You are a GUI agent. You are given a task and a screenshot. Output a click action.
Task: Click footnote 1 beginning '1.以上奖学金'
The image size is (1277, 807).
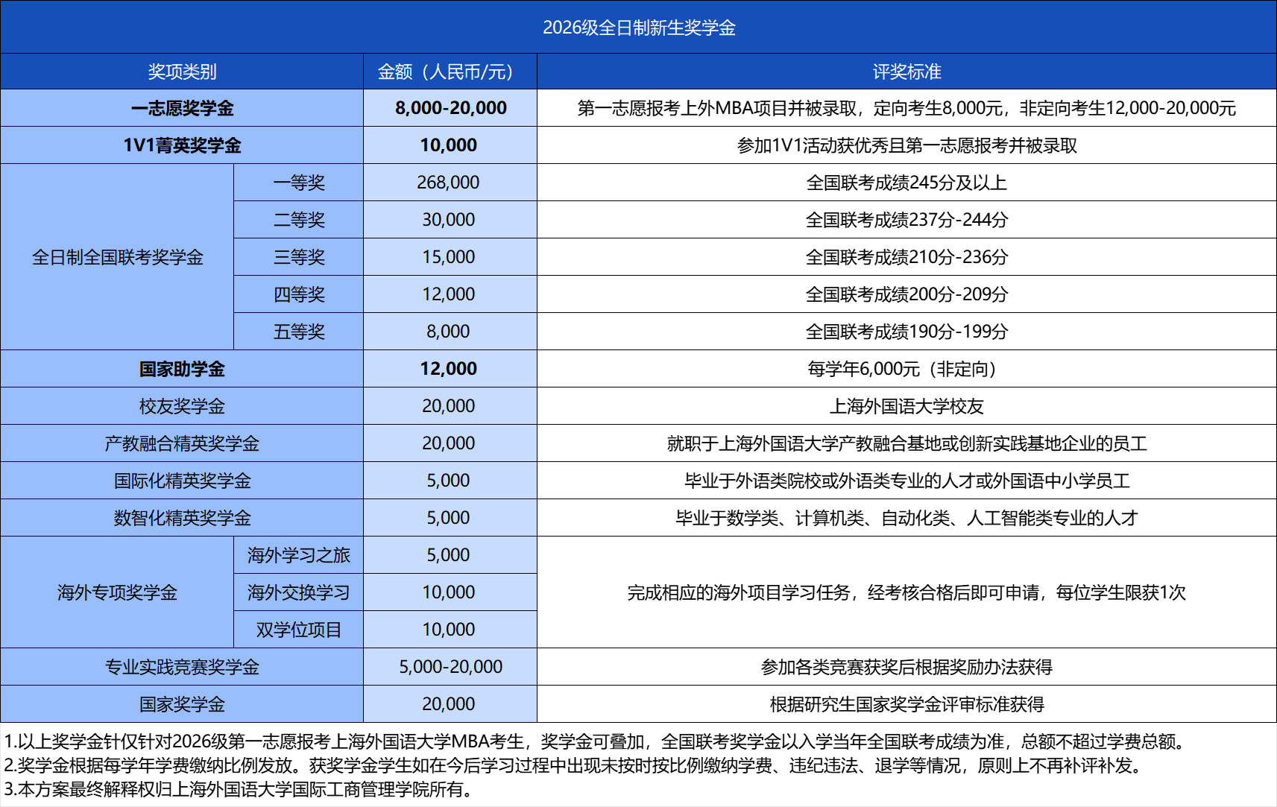point(595,741)
